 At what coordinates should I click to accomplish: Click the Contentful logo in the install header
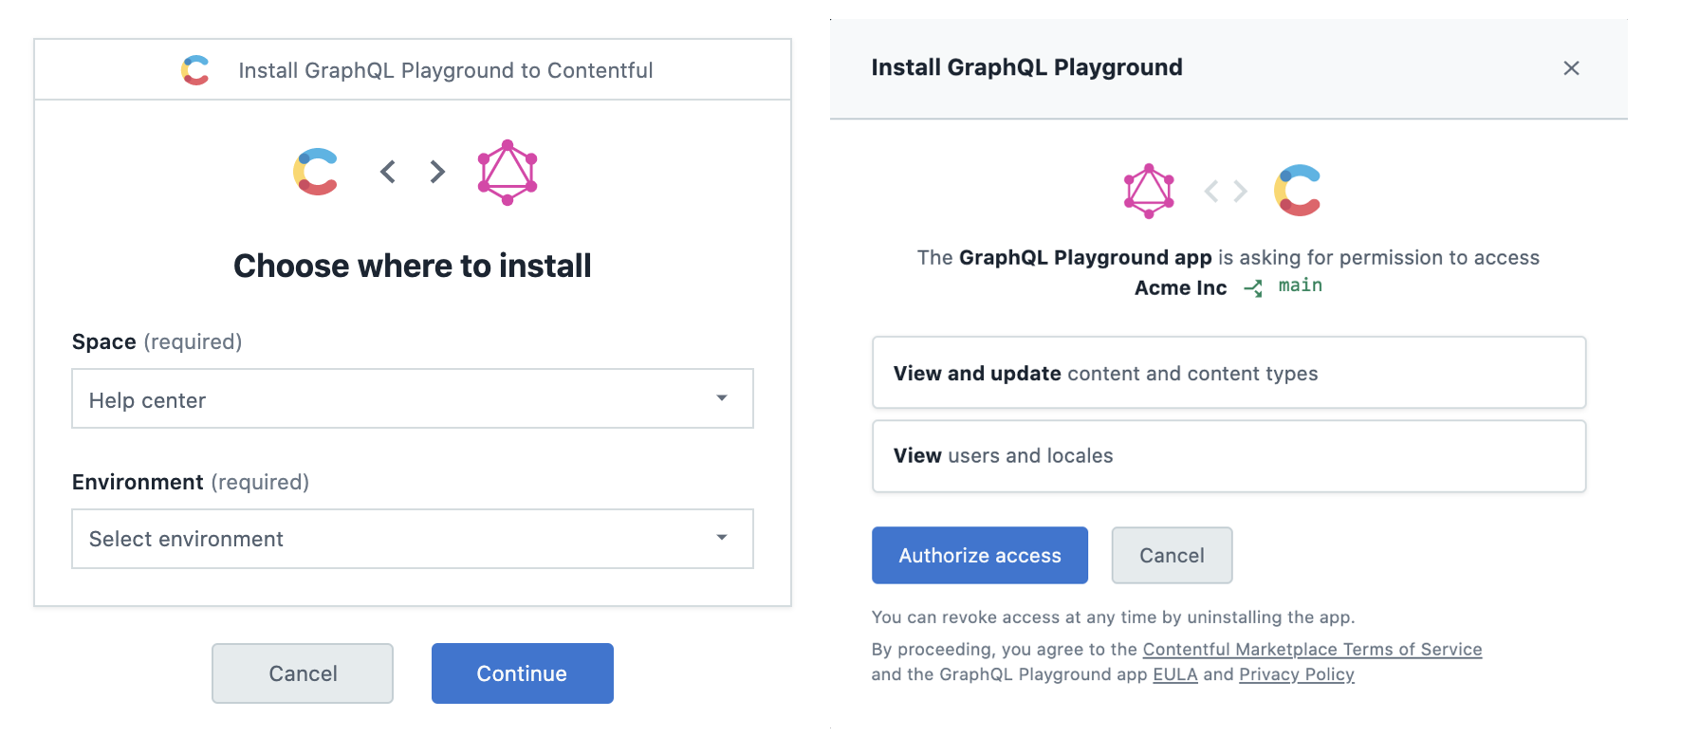pyautogui.click(x=195, y=70)
